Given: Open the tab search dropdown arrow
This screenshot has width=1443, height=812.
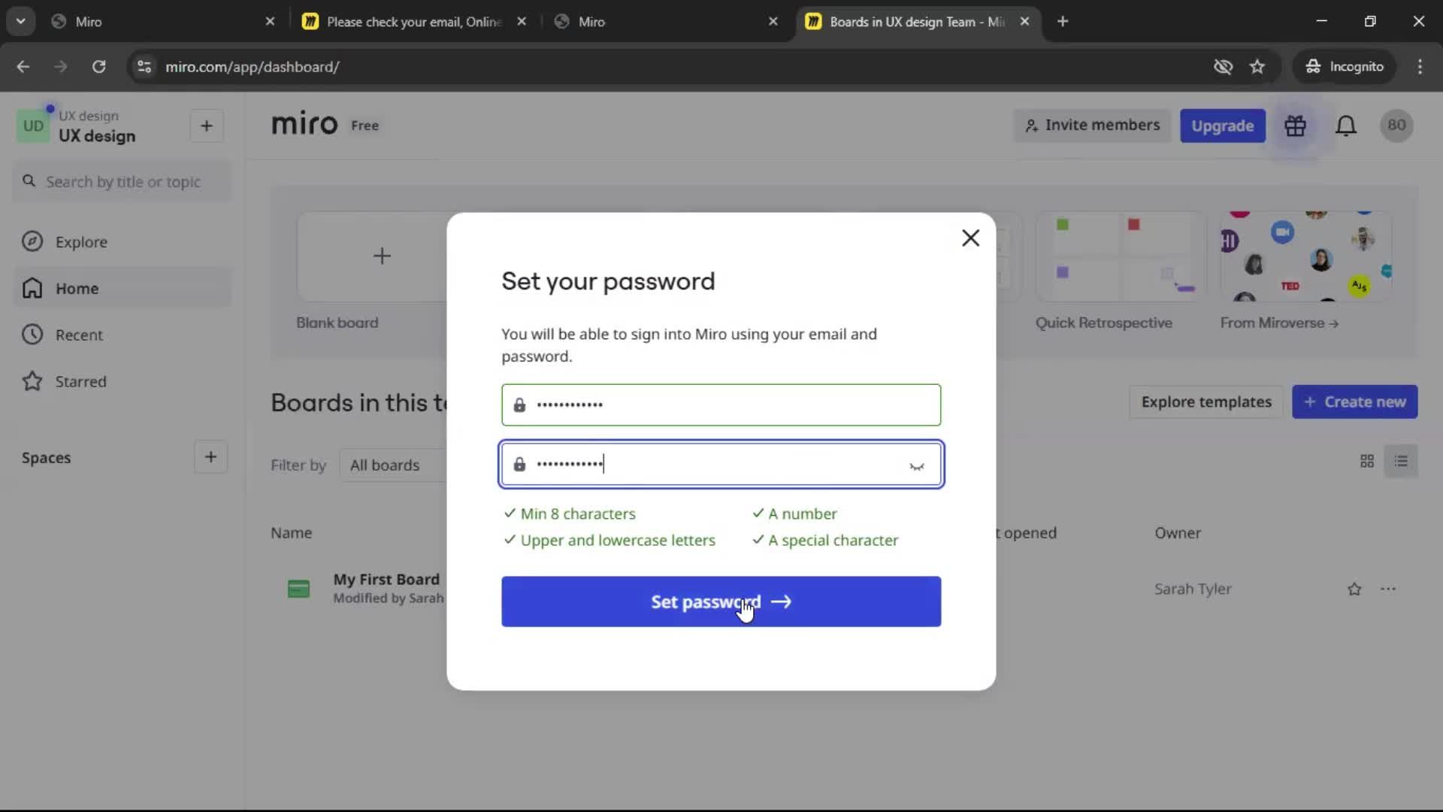Looking at the screenshot, I should pyautogui.click(x=20, y=22).
